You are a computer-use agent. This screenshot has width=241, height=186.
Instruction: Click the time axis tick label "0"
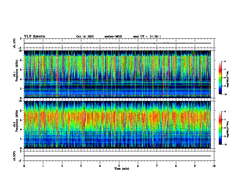pos(24,166)
